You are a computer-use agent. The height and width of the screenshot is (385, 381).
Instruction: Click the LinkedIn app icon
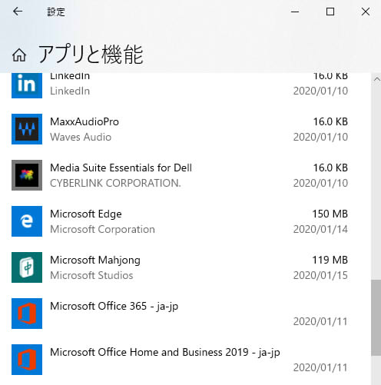click(27, 85)
